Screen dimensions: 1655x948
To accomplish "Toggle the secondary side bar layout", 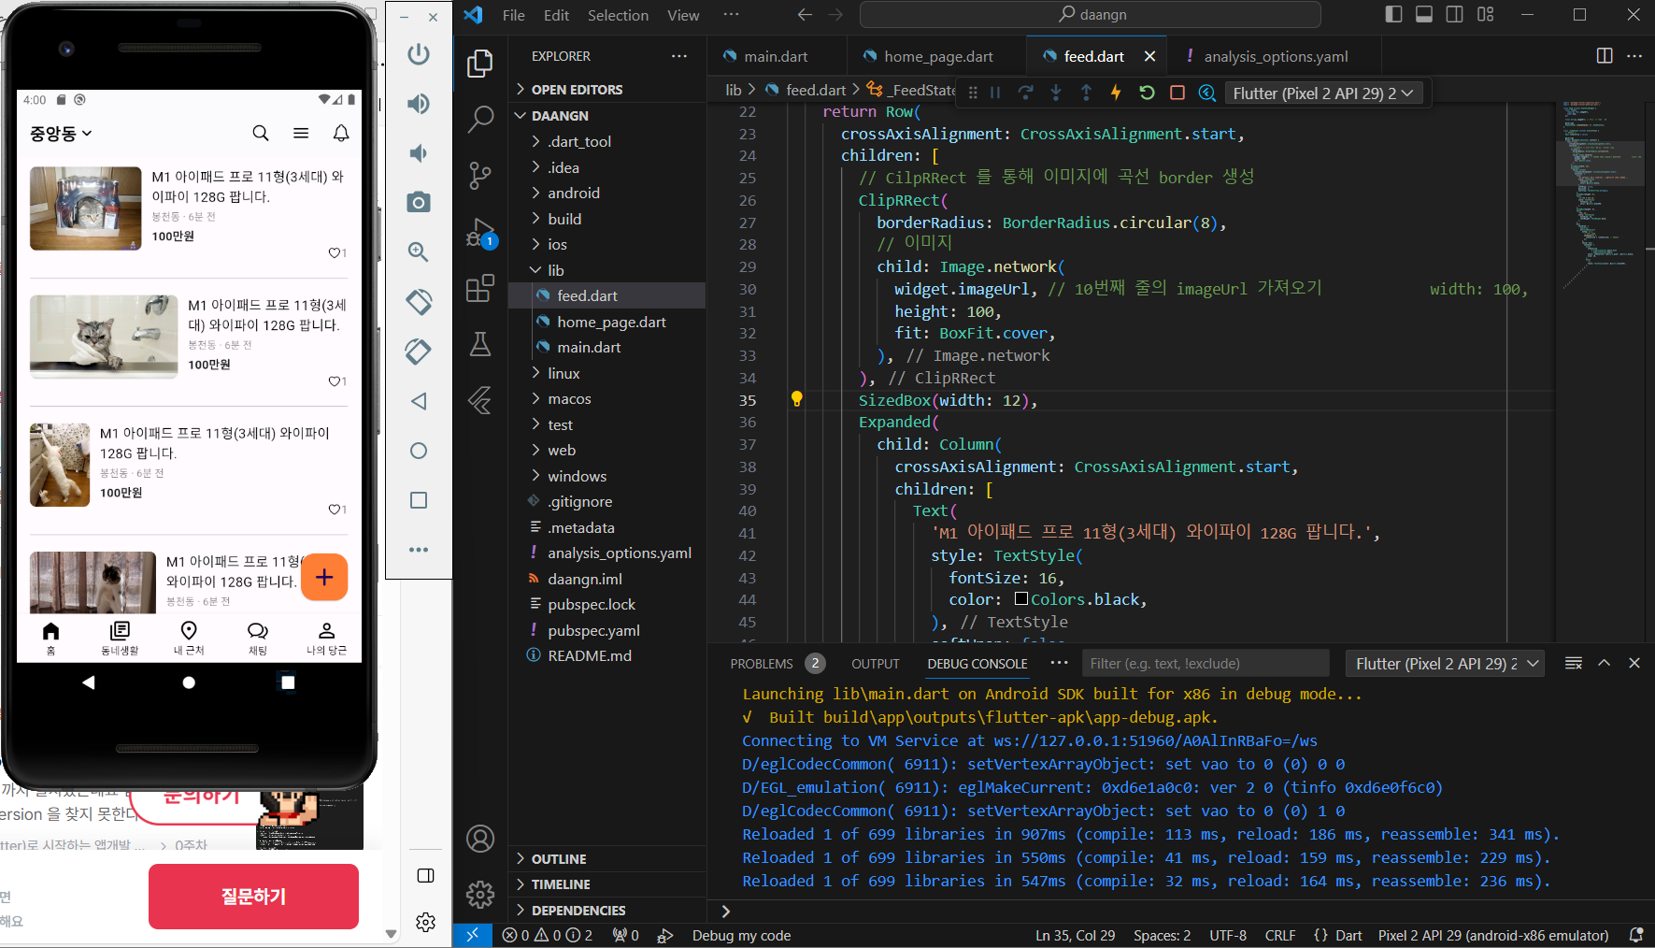I will tap(1455, 14).
